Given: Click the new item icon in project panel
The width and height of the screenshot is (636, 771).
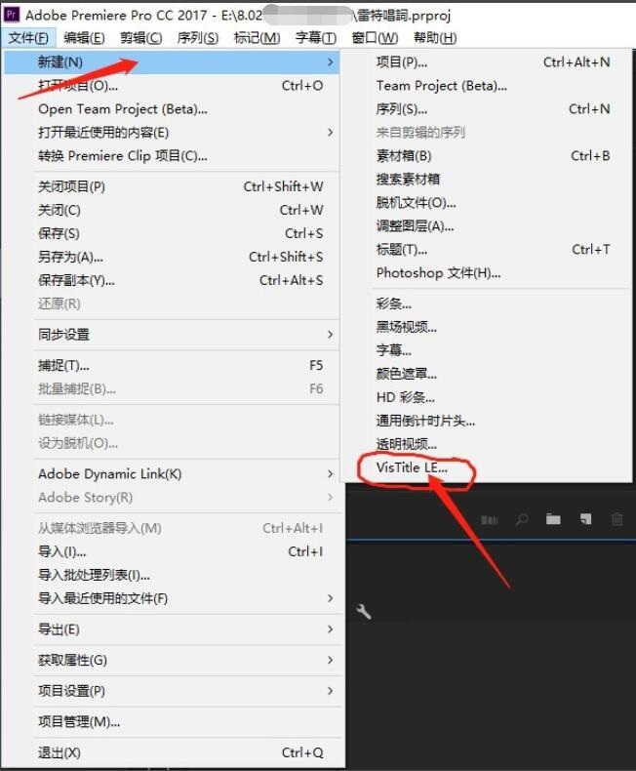Looking at the screenshot, I should pyautogui.click(x=585, y=519).
